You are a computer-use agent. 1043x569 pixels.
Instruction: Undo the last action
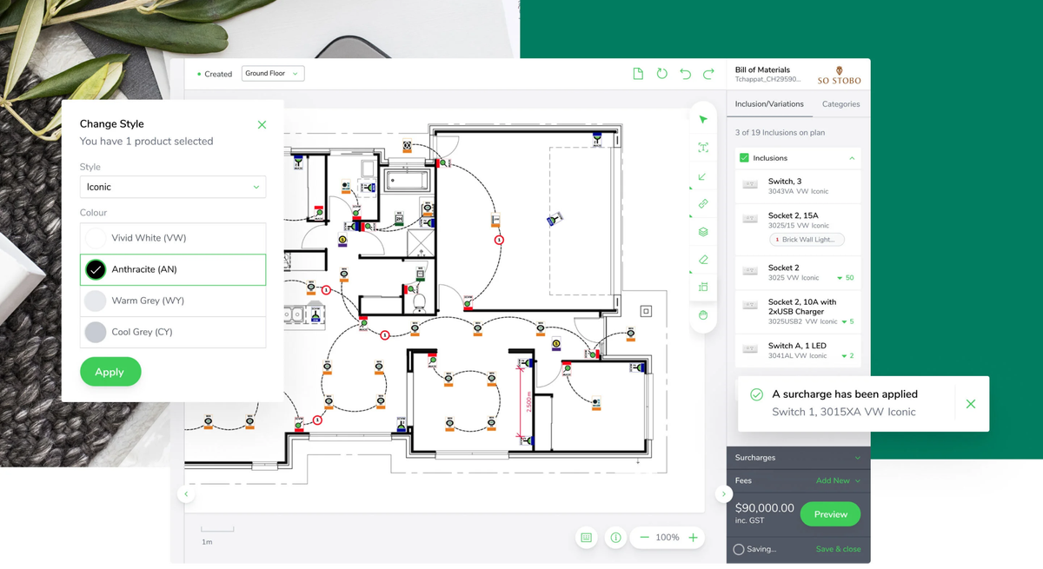pos(686,74)
